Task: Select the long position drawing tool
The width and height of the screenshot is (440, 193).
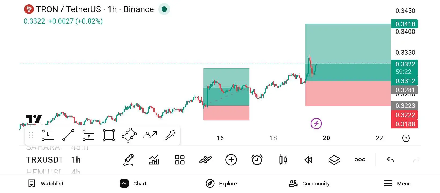Action: [48, 135]
